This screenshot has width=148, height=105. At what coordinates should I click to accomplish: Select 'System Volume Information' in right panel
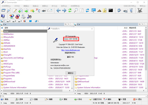coord(89,88)
